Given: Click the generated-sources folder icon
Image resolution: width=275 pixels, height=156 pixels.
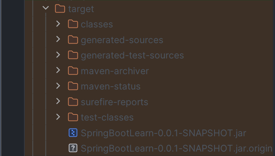Looking at the screenshot, I should (x=73, y=40).
